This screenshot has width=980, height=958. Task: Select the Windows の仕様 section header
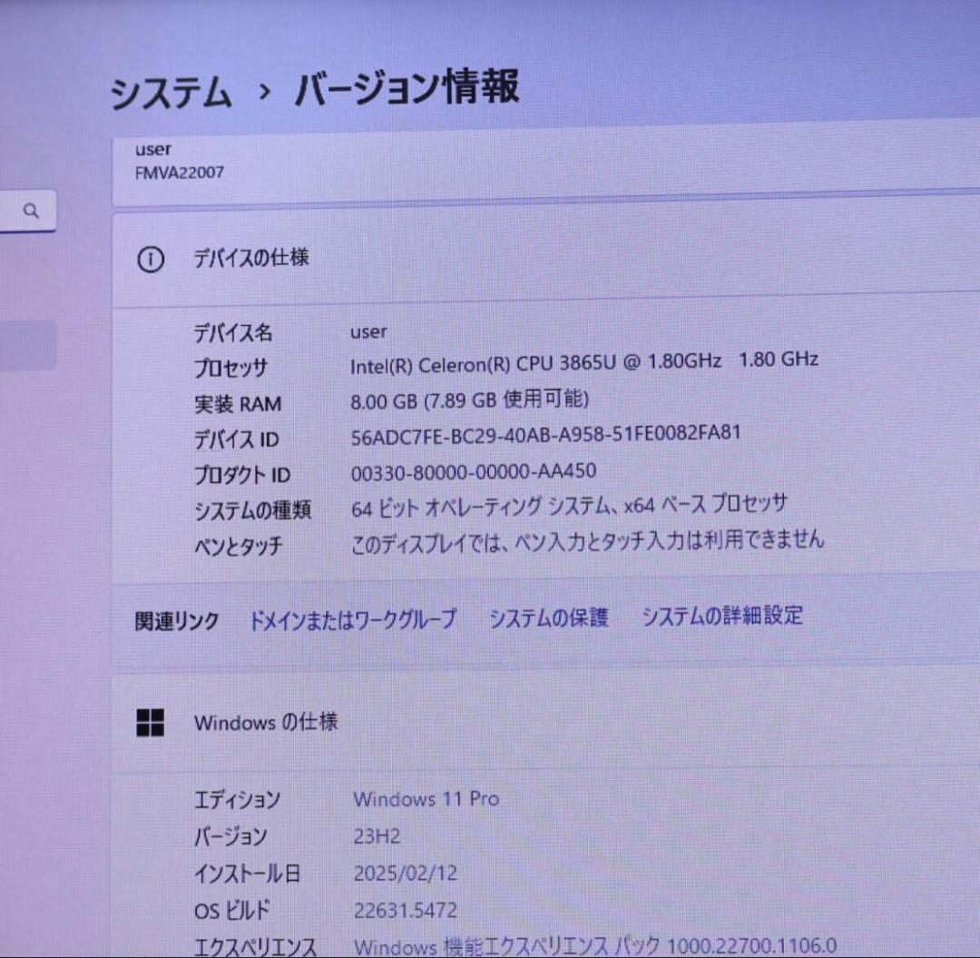(x=266, y=723)
